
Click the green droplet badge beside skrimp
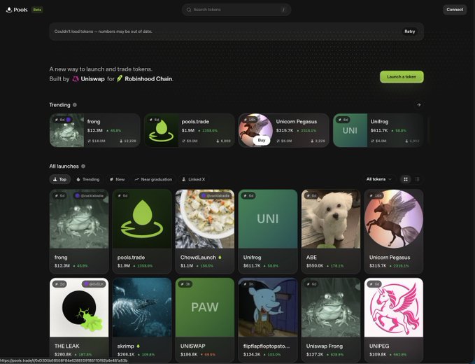(x=139, y=346)
